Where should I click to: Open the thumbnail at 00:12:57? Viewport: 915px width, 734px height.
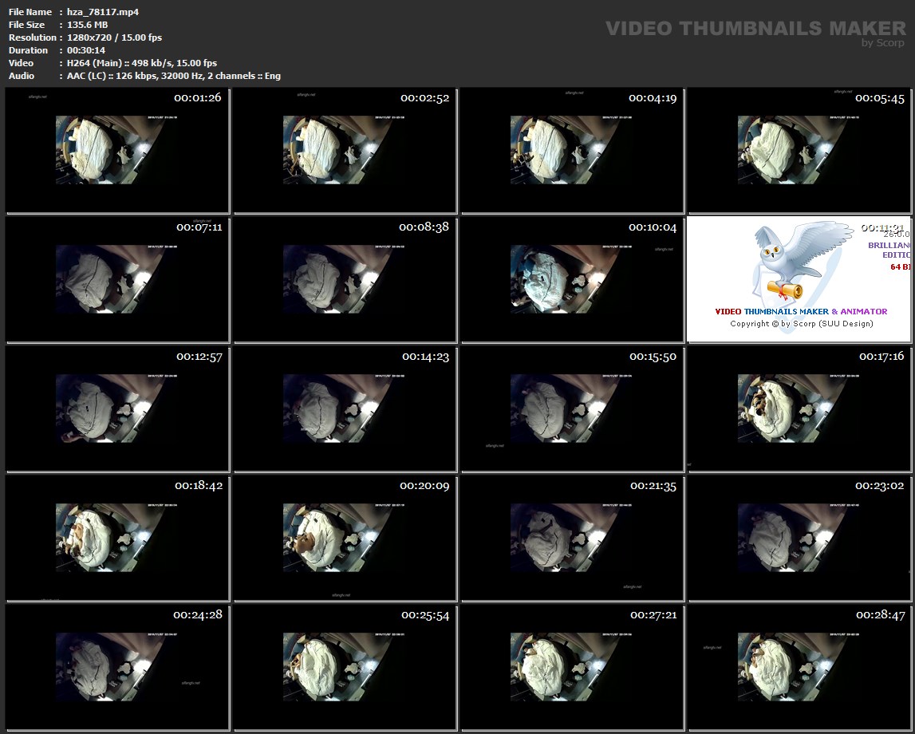tap(117, 409)
